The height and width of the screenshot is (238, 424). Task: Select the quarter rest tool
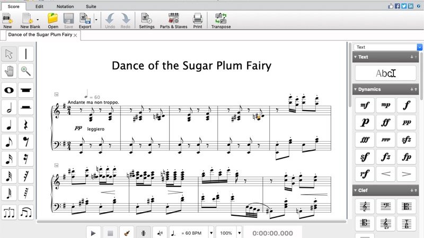[x=26, y=125]
